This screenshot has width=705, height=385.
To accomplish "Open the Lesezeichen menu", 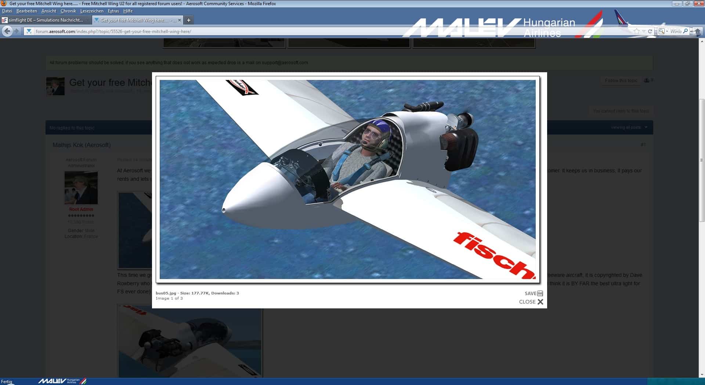I will pos(91,11).
